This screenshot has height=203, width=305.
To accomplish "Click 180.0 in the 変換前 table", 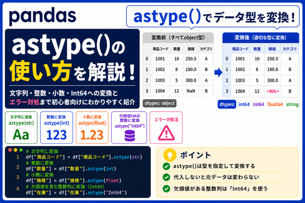I will point(191,70).
